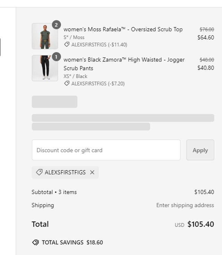222x255 pixels.
Task: Open the Moss Rafaela scrub top thumbnail
Action: 45,36
